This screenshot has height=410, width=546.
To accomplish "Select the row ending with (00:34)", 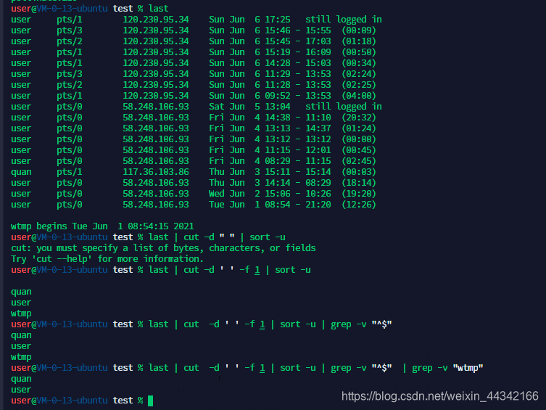I will 194,63.
